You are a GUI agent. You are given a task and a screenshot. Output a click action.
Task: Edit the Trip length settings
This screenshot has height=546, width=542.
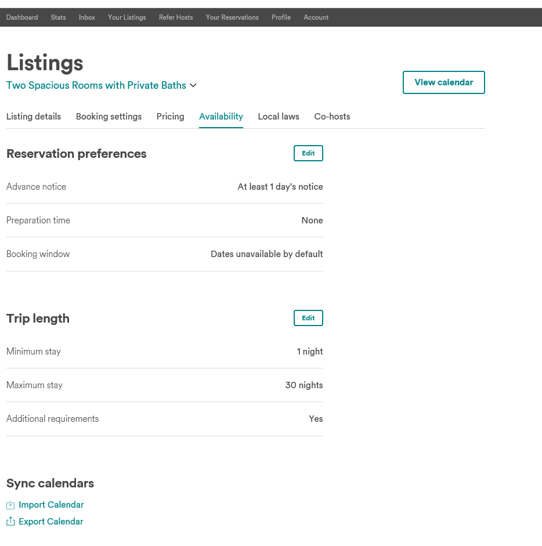point(308,318)
